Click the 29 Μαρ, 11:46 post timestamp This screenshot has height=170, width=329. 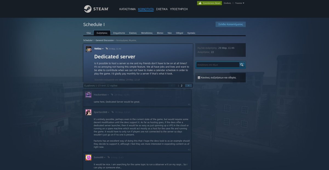click(115, 49)
